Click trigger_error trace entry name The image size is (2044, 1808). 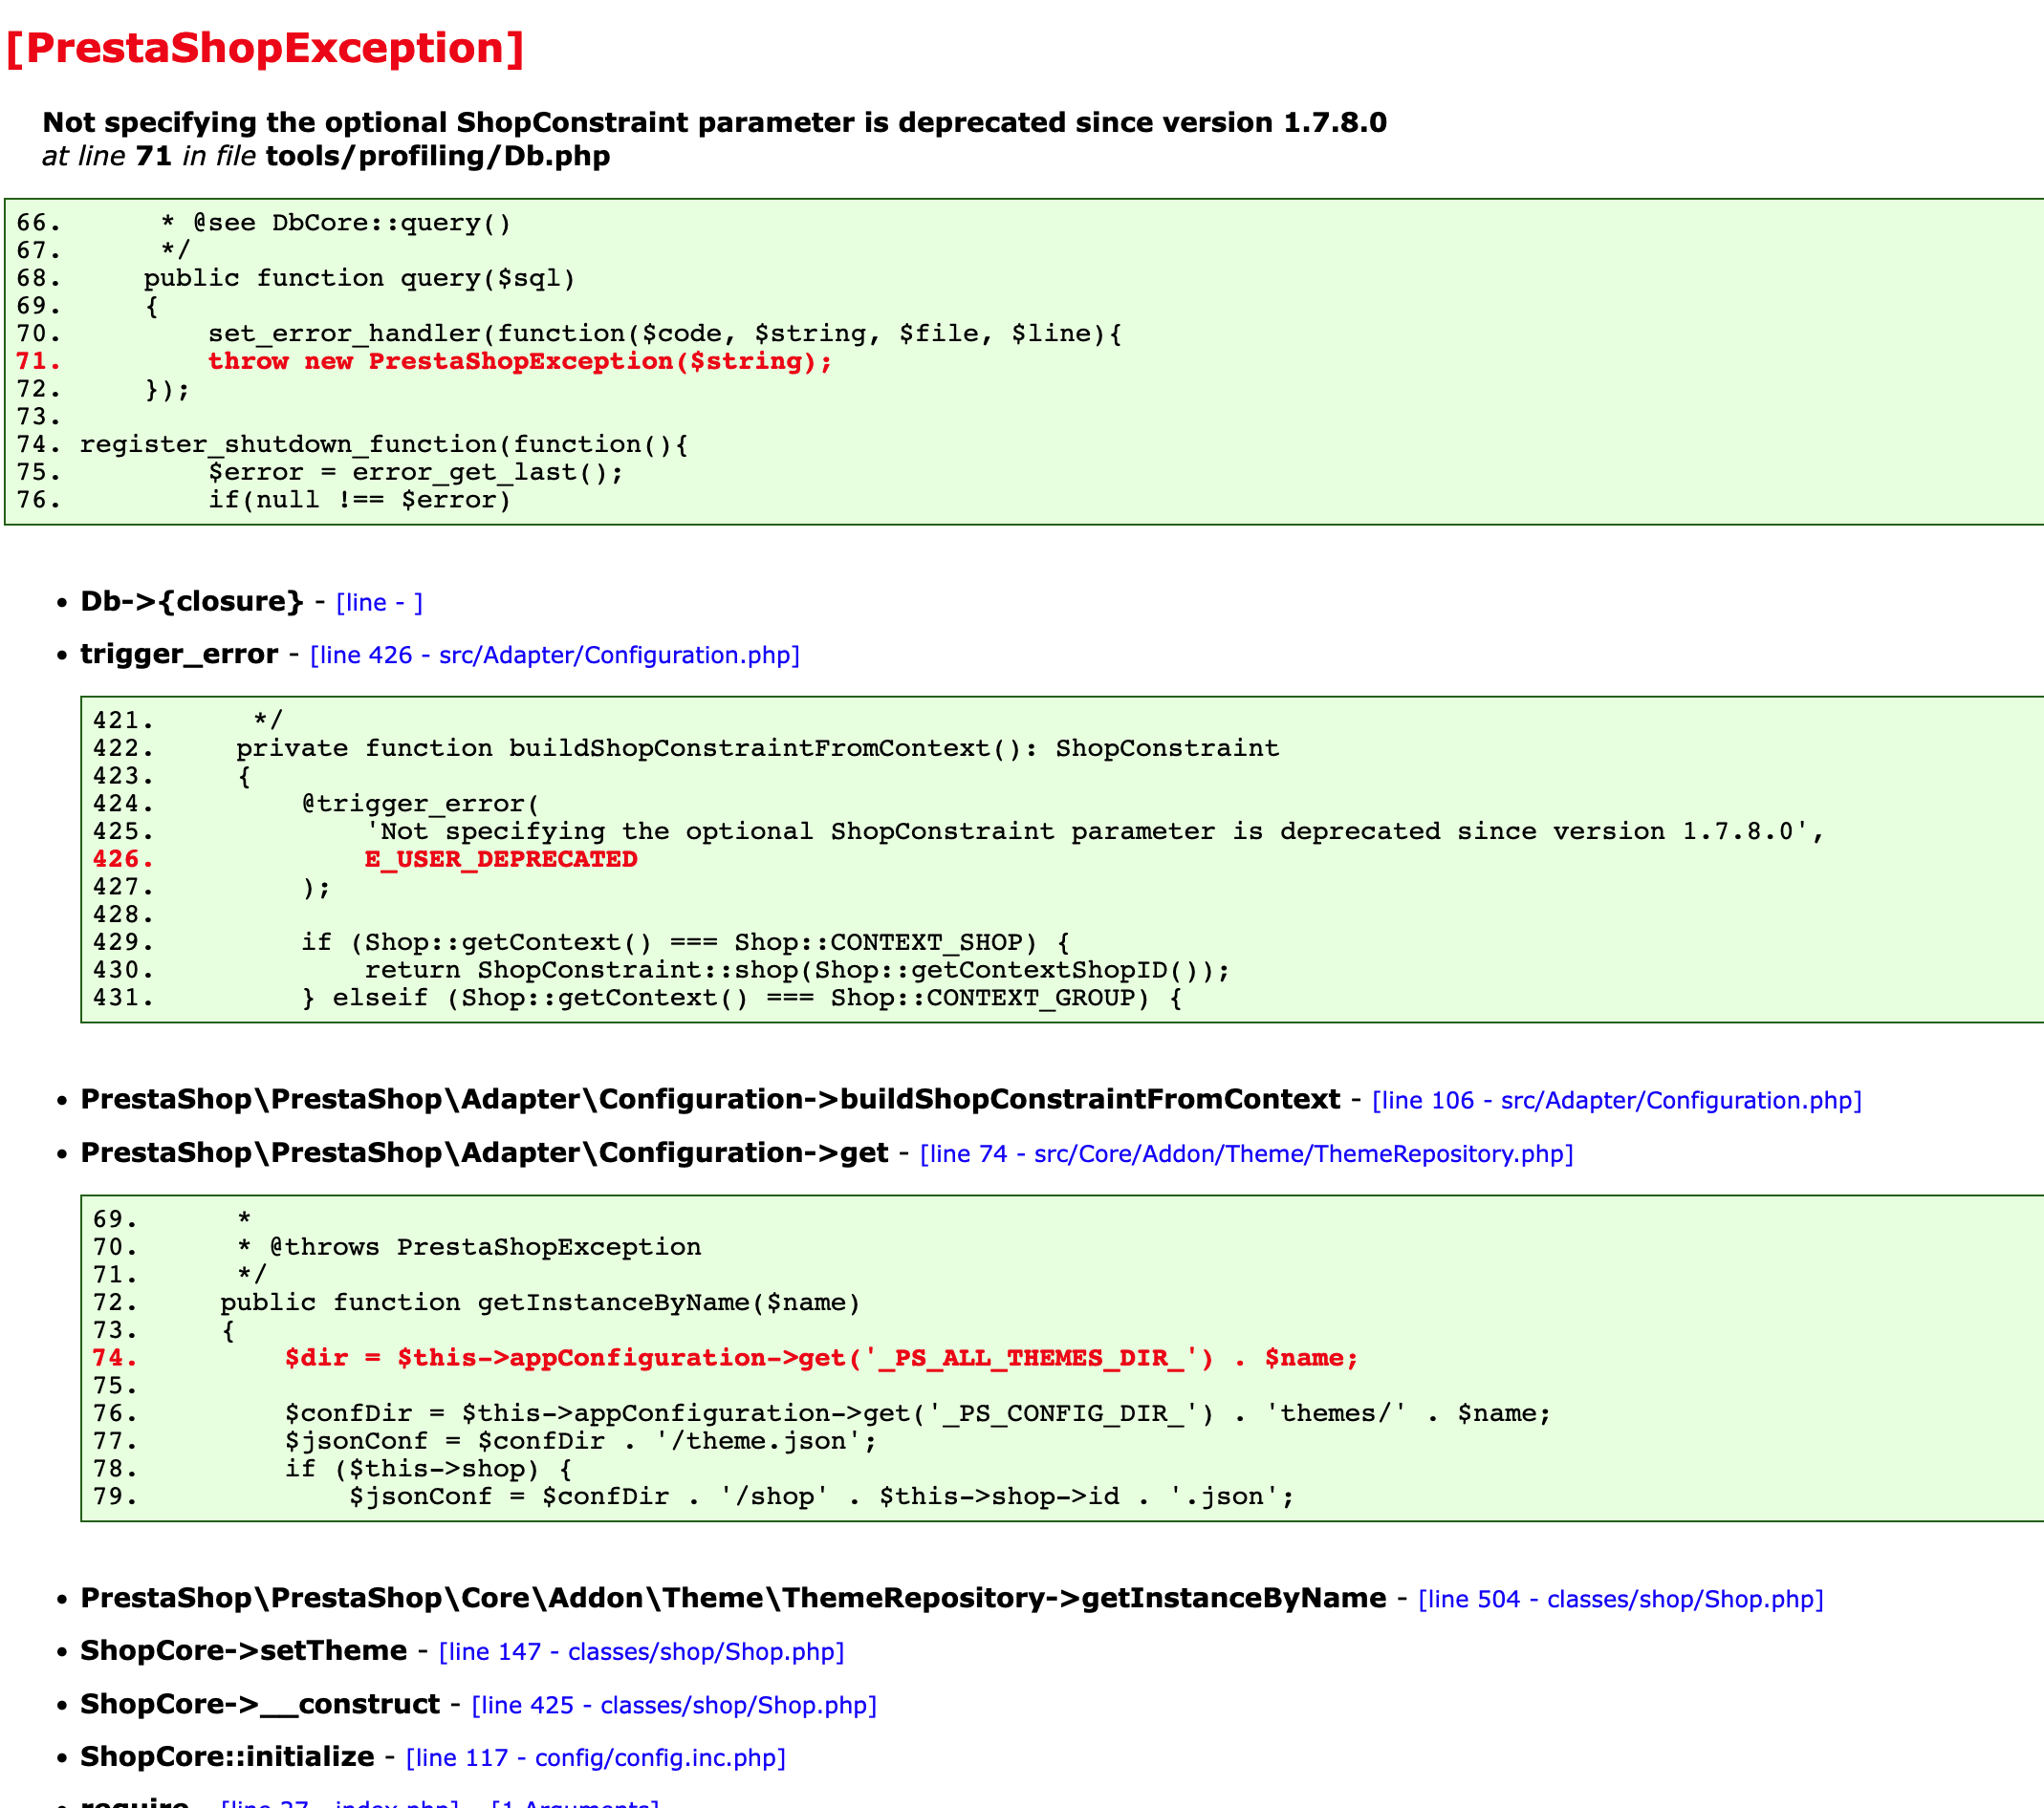[x=179, y=655]
